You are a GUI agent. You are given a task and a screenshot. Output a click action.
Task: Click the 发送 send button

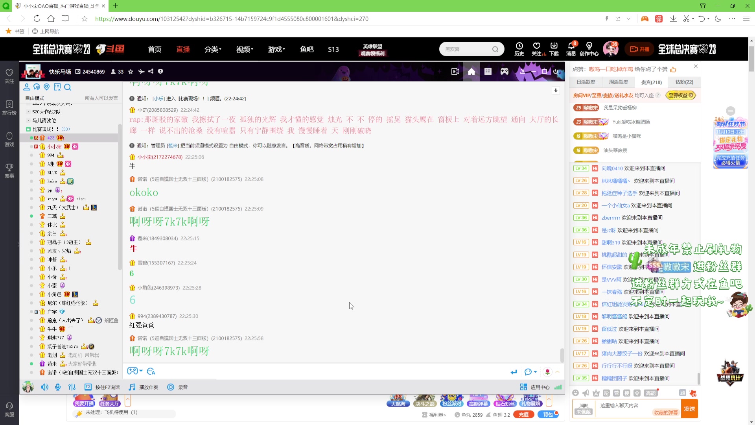click(x=689, y=409)
